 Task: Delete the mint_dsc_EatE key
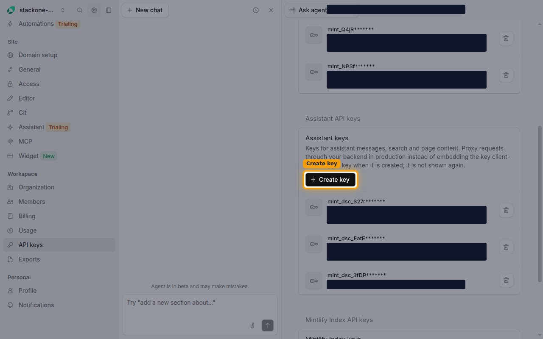[506, 247]
